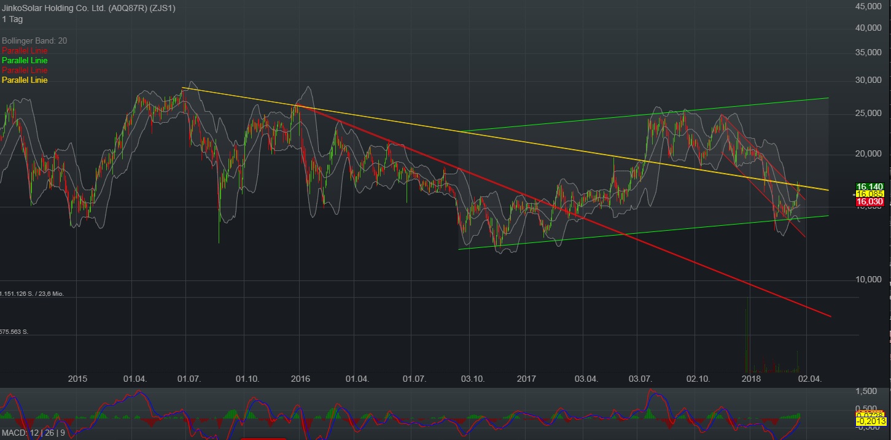Click the 02.10. date axis label

click(697, 379)
